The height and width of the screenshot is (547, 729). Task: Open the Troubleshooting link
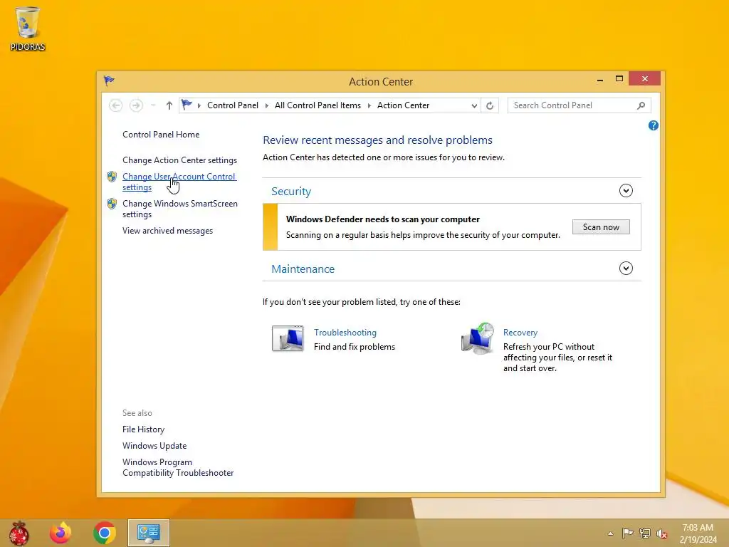pos(345,333)
